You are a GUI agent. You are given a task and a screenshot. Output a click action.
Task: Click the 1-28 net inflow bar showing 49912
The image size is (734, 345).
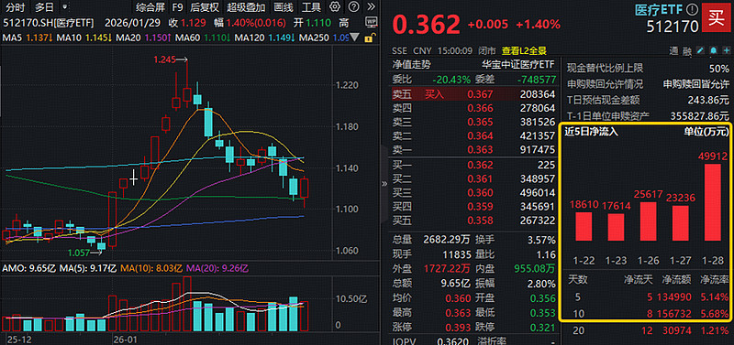point(713,201)
